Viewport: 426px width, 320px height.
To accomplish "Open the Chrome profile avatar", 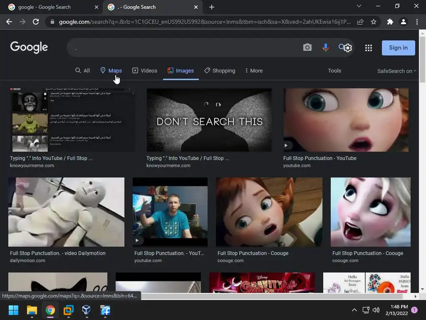I will coord(404,22).
